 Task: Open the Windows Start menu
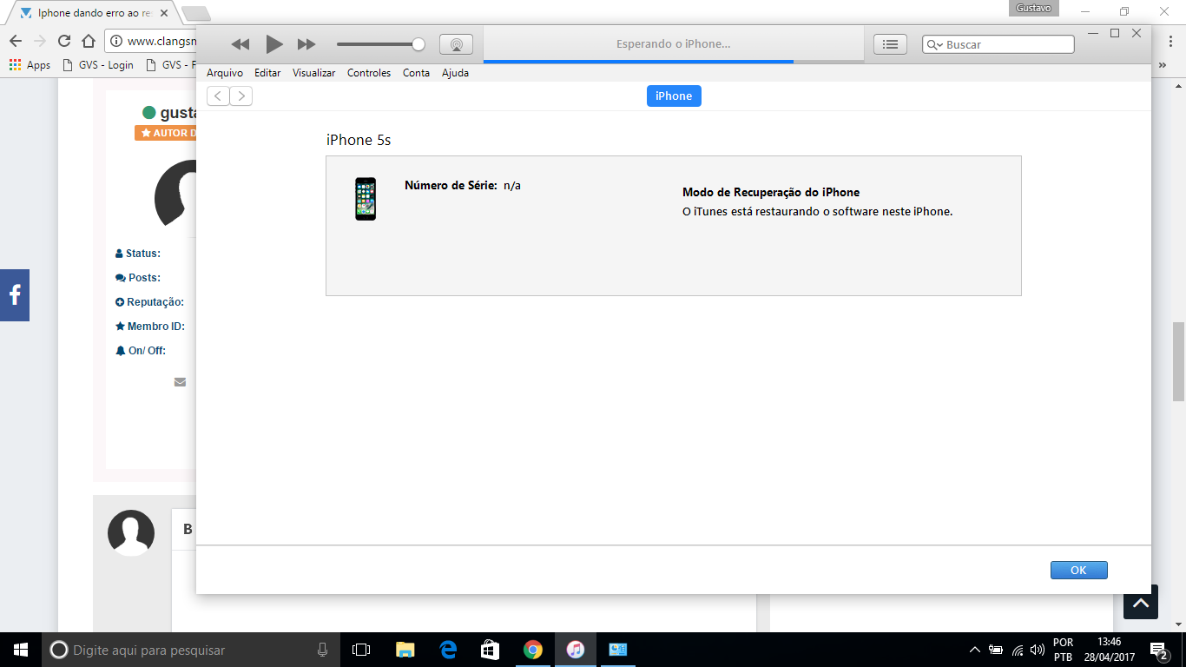pyautogui.click(x=21, y=650)
